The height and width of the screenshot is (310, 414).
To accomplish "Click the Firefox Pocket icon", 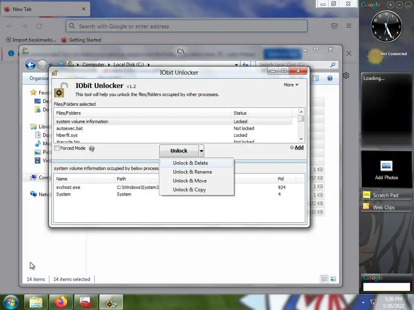I will click(x=334, y=26).
